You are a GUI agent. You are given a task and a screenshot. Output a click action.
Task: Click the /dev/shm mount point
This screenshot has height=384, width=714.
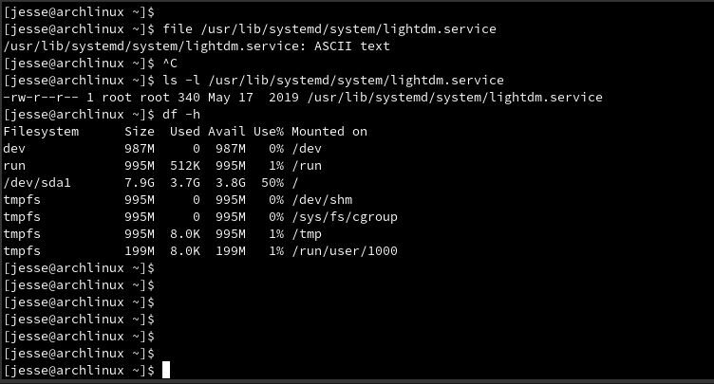point(322,200)
